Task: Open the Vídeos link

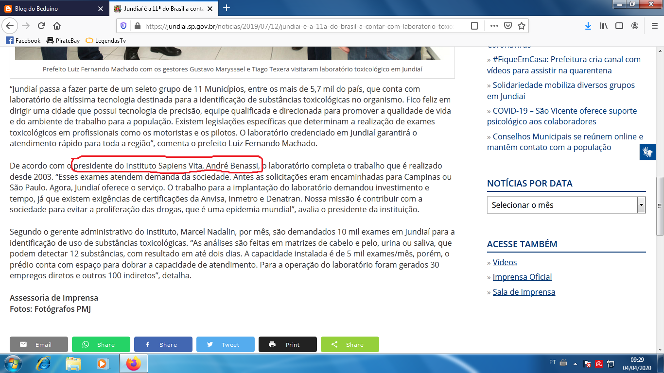Action: (505, 262)
